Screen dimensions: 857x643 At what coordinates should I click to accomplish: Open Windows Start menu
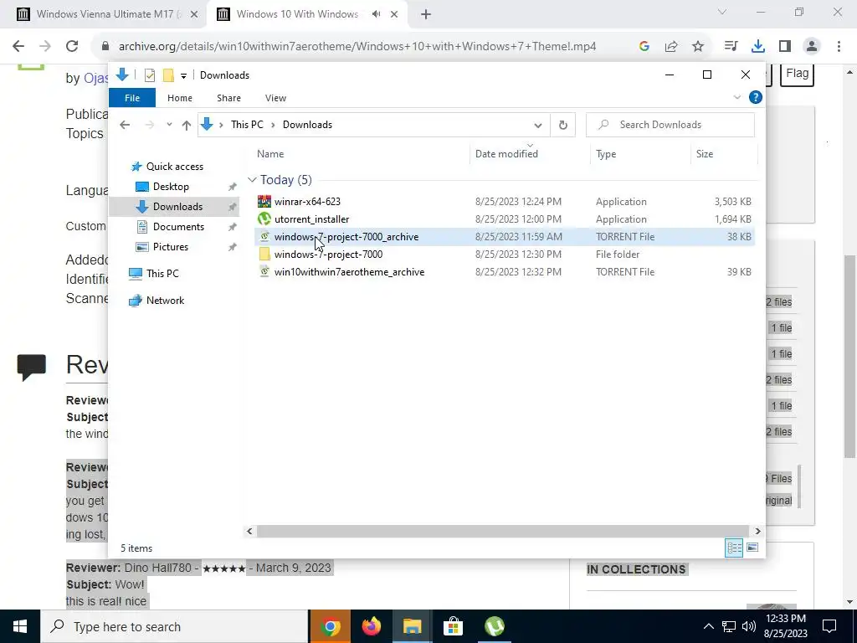coord(20,626)
